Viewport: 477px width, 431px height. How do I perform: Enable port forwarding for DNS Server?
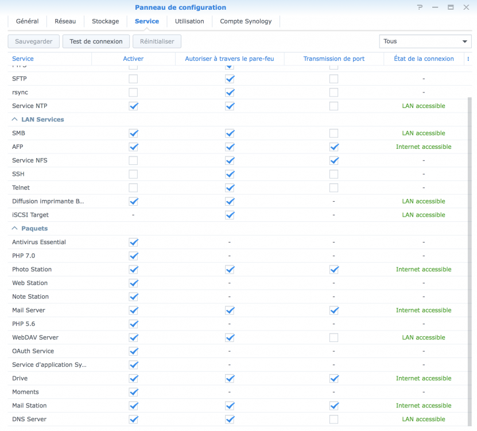[x=333, y=420]
